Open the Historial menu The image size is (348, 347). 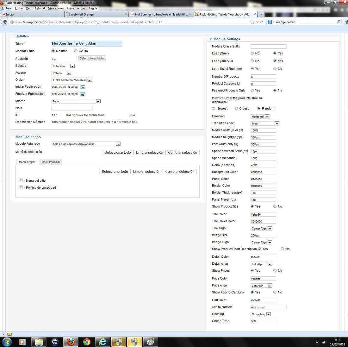click(39, 8)
